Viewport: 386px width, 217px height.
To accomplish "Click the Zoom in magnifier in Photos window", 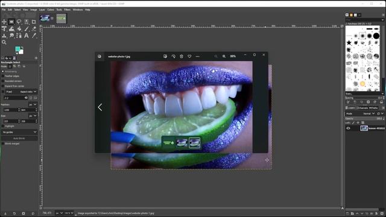I will [224, 56].
